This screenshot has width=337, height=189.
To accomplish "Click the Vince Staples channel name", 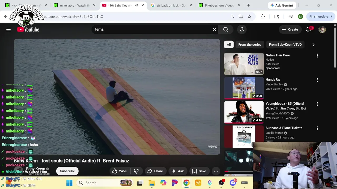I will point(274,84).
